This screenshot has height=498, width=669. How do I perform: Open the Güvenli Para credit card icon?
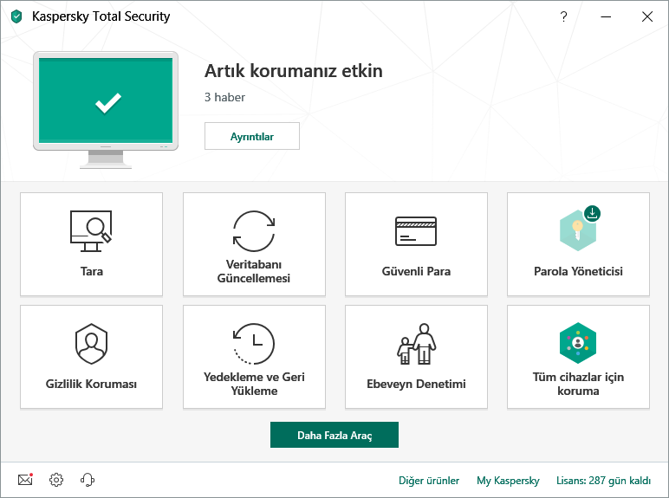(416, 231)
